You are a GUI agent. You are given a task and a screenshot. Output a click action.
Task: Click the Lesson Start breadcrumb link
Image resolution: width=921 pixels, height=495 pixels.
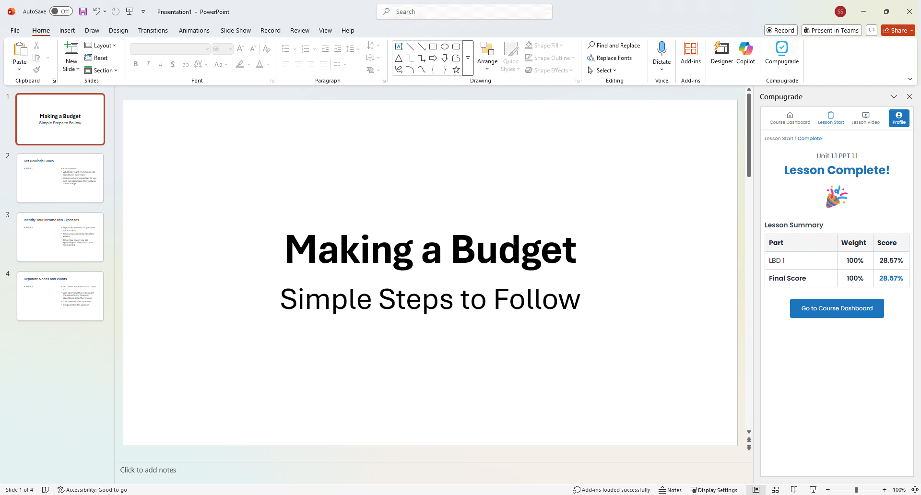click(779, 138)
